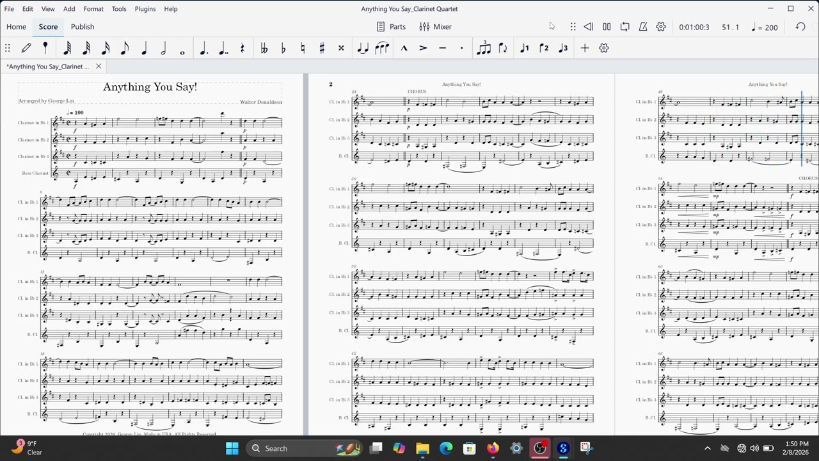Open the Help menu
The width and height of the screenshot is (819, 461).
171,9
